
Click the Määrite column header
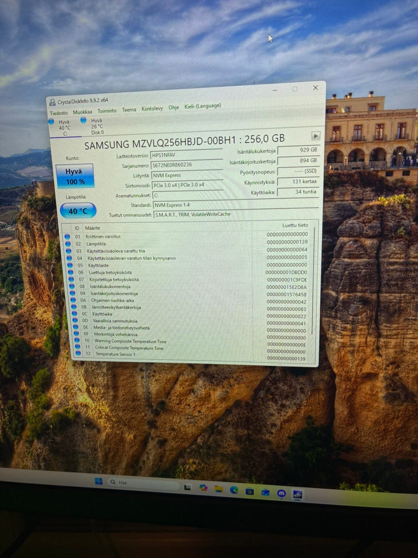(x=92, y=228)
